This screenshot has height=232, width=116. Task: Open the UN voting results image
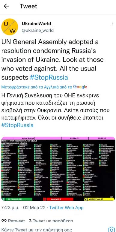point(58,169)
